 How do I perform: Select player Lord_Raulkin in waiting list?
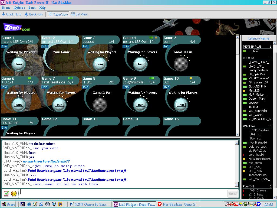[257, 155]
